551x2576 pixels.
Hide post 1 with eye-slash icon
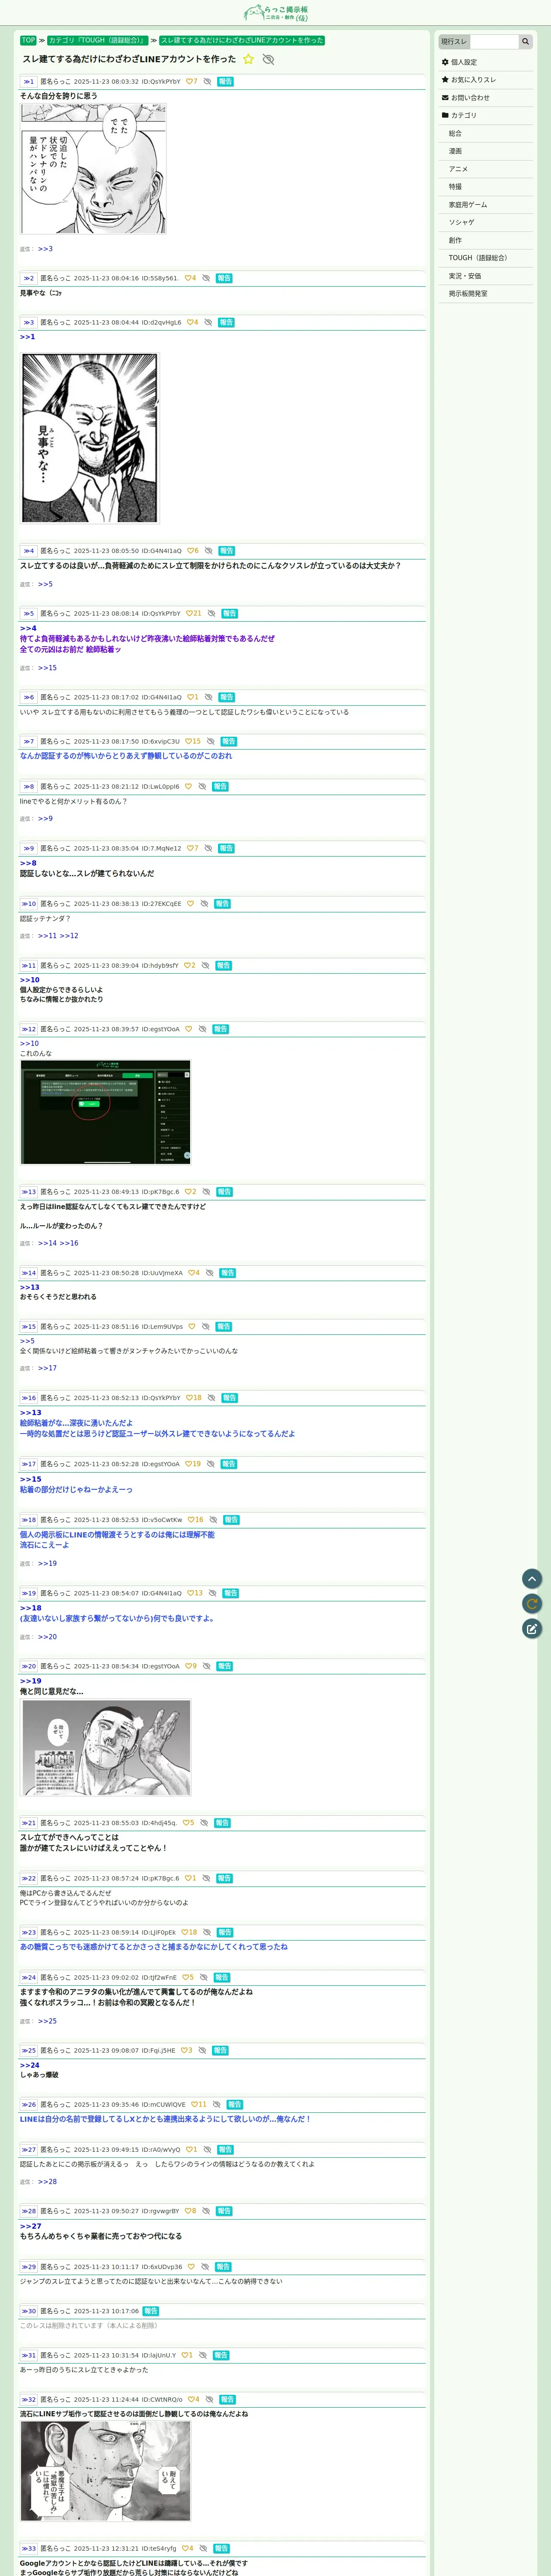click(207, 82)
